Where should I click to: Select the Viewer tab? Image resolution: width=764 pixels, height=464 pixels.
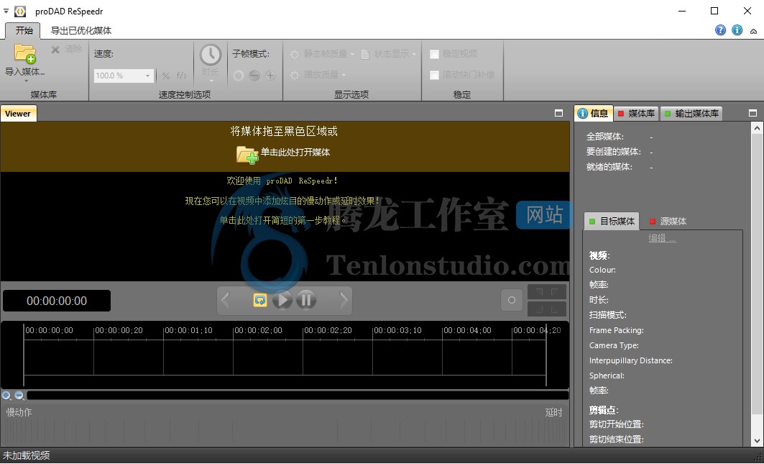coord(18,114)
